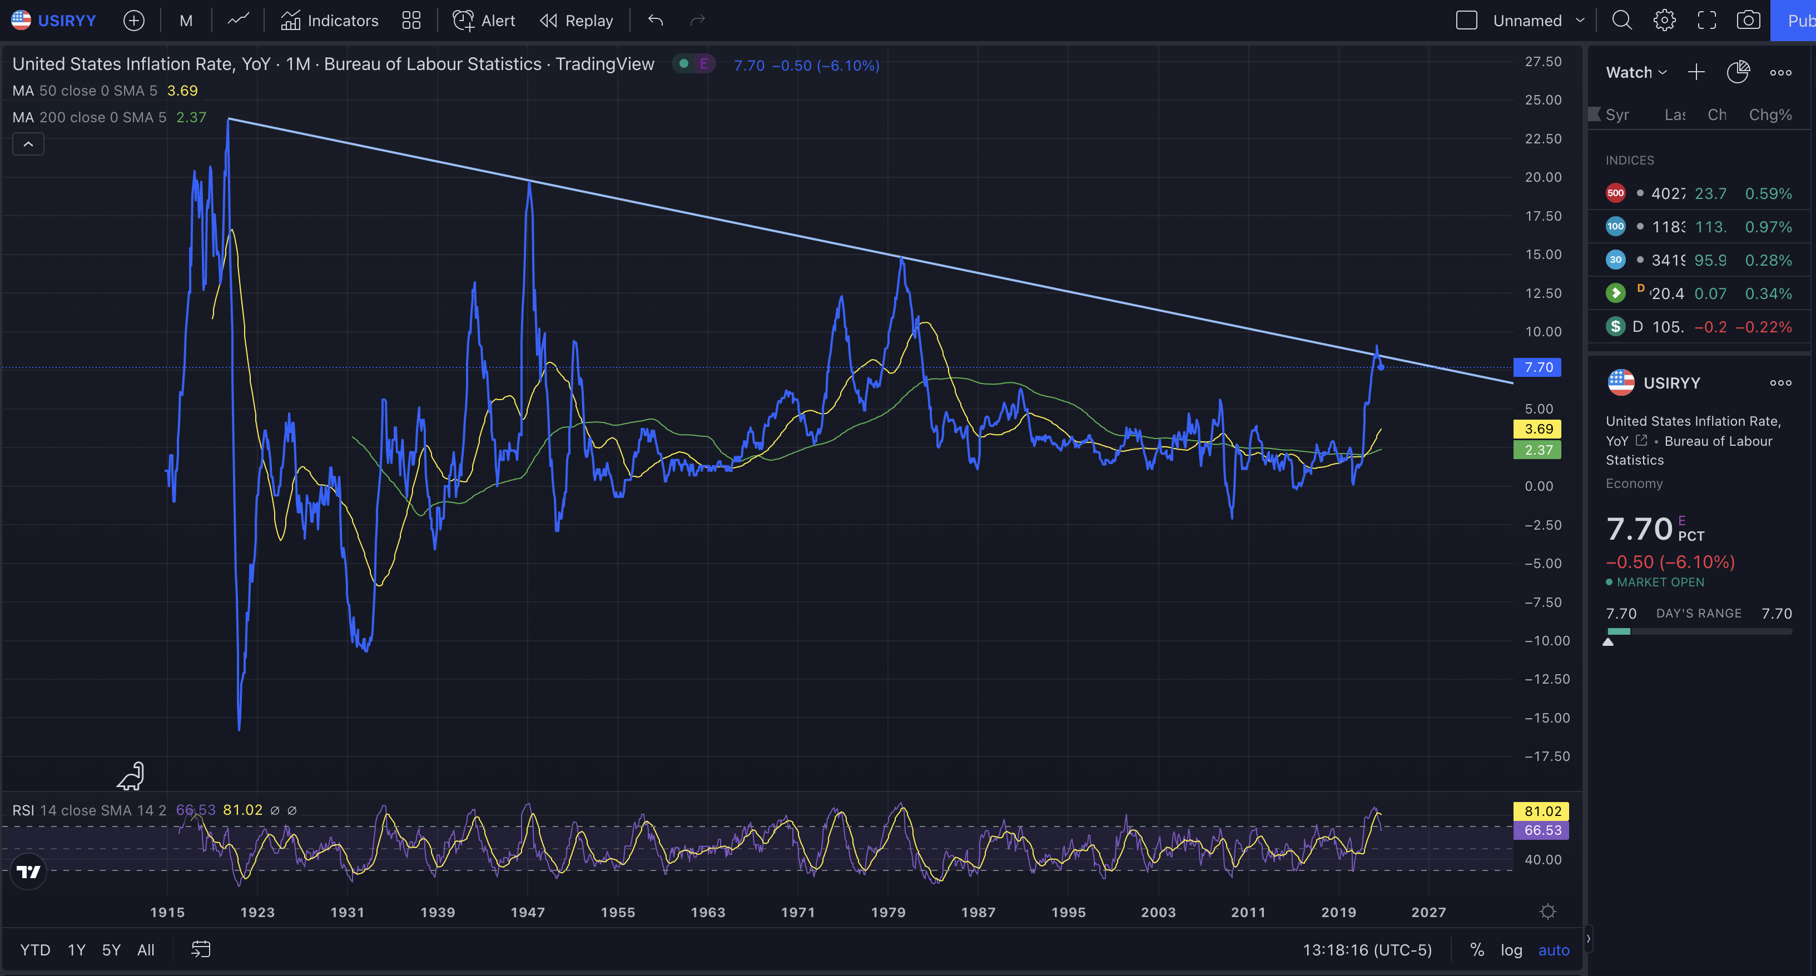Open the symbol search magnifier

1621,21
